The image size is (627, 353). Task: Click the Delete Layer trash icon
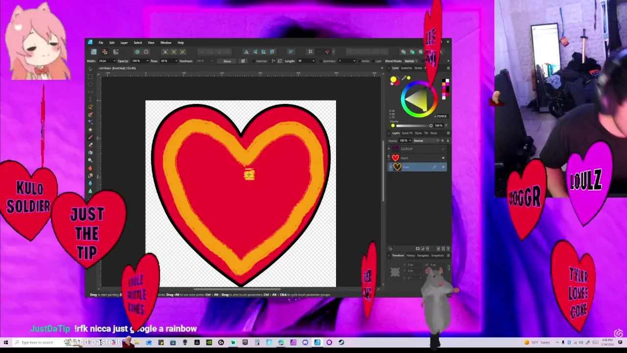tap(447, 249)
